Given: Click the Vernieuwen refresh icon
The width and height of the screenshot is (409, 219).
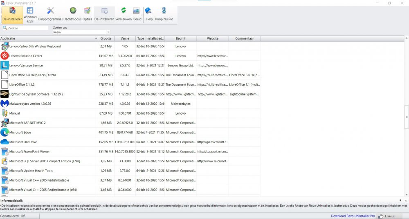Looking at the screenshot, I should pyautogui.click(x=123, y=11).
